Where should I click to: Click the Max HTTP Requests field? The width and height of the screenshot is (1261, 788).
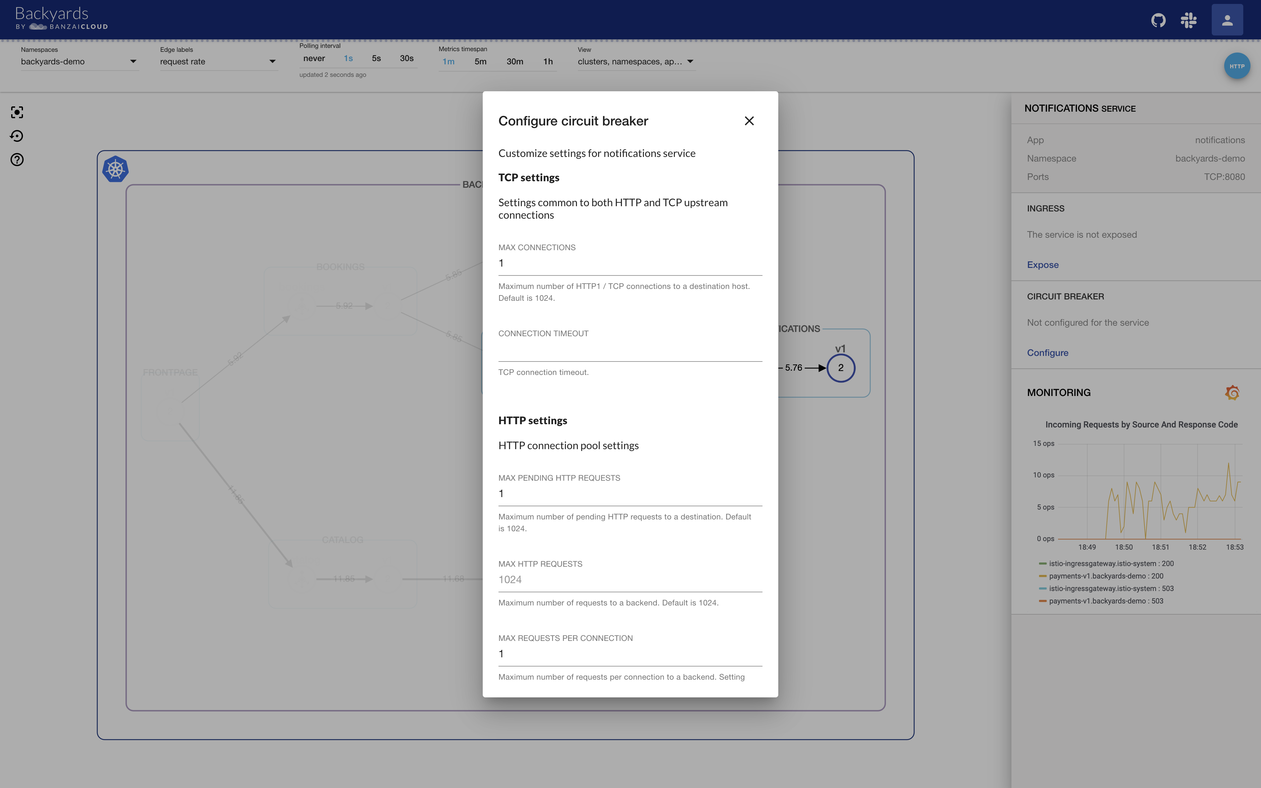tap(630, 580)
